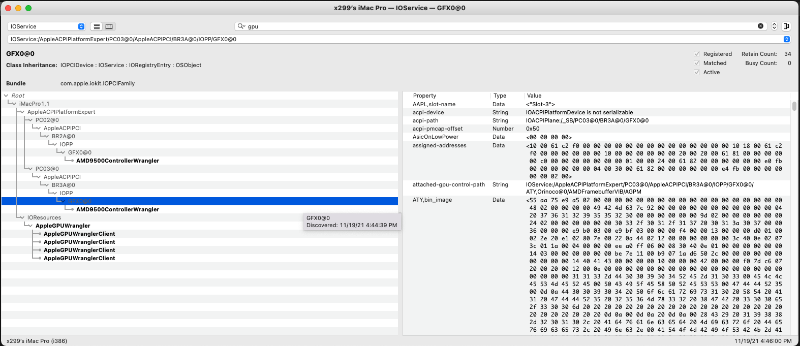Collapse the AppleACPIPlatformExpert node
The height and width of the screenshot is (346, 800).
[22, 112]
